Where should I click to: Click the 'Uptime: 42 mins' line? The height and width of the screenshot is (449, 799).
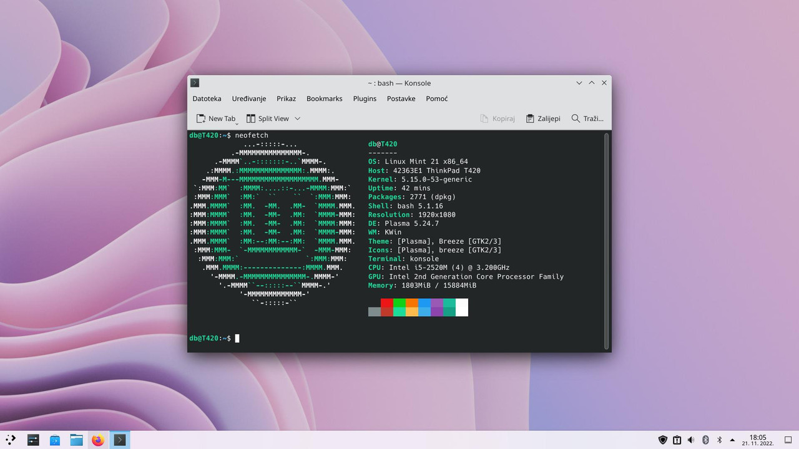tap(399, 188)
